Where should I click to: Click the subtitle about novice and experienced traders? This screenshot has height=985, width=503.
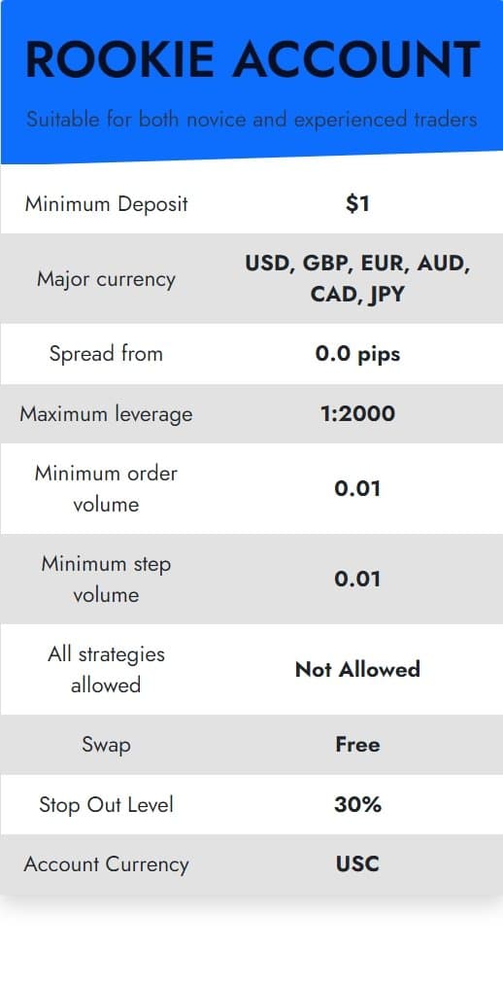(251, 118)
